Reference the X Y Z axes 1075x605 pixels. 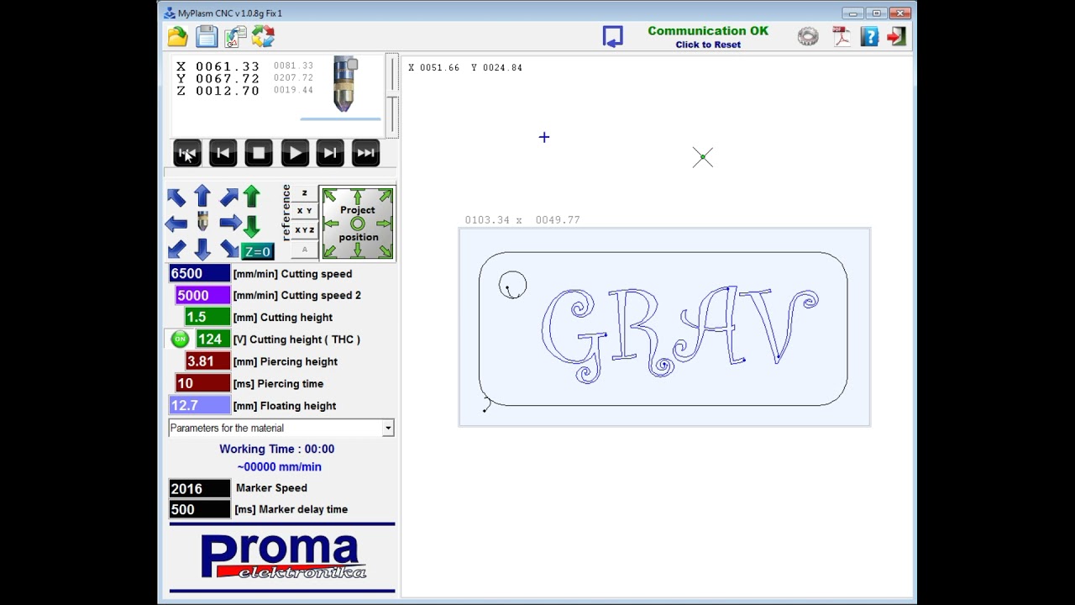304,230
